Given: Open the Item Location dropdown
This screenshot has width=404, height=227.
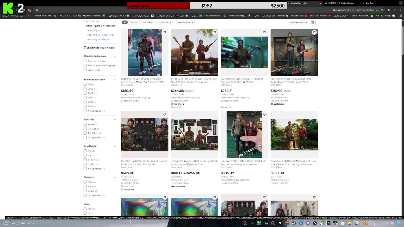Looking at the screenshot, I should coord(186,22).
